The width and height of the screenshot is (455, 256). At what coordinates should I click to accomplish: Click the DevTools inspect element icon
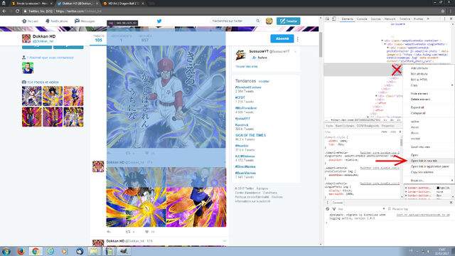point(328,19)
